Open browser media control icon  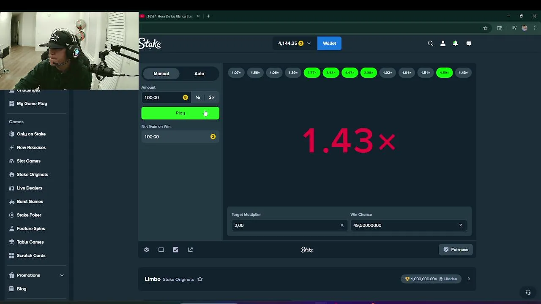(514, 28)
